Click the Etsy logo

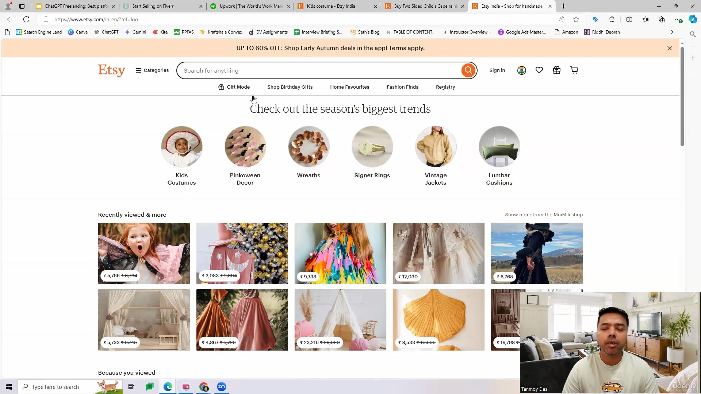(x=111, y=70)
